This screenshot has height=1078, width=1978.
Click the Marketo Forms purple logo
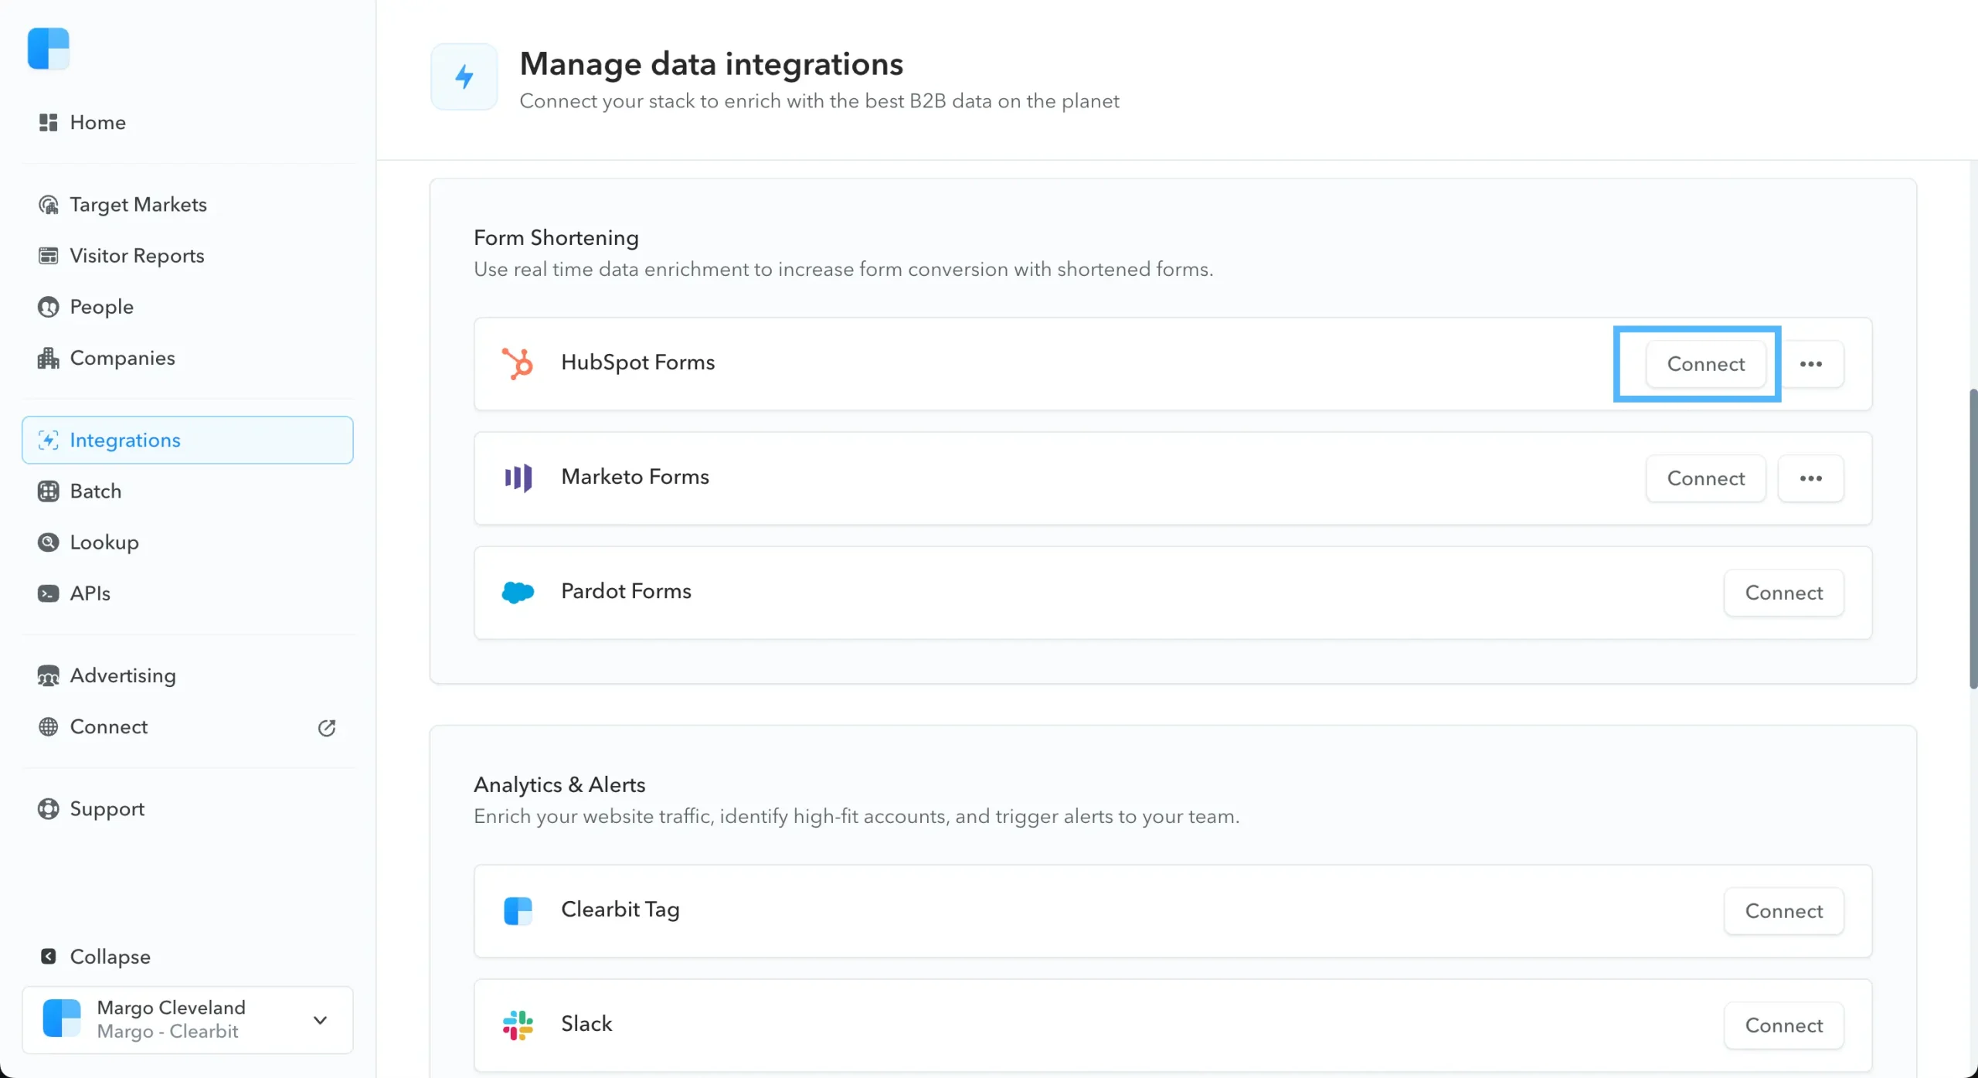tap(517, 477)
